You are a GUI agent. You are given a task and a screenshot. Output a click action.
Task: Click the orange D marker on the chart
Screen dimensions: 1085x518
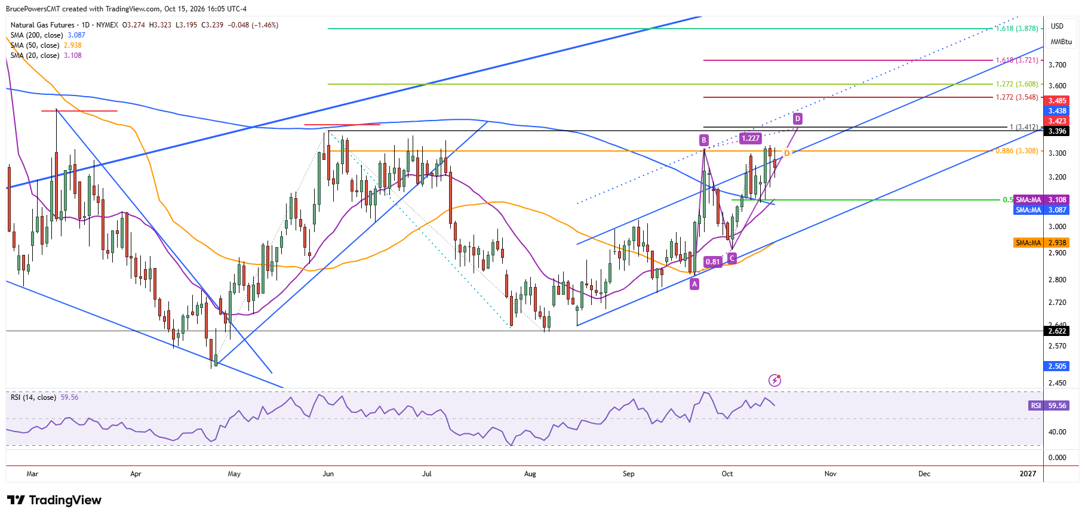point(786,153)
